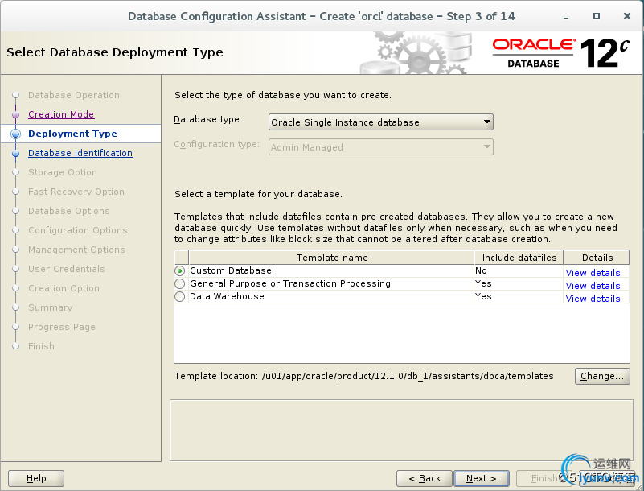Click the Creation Option step label
This screenshot has width=644, height=491.
64,288
